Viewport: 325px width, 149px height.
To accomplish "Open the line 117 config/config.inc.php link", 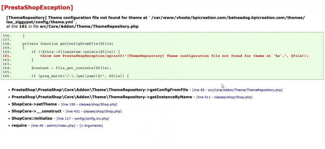I will click(x=83, y=119).
